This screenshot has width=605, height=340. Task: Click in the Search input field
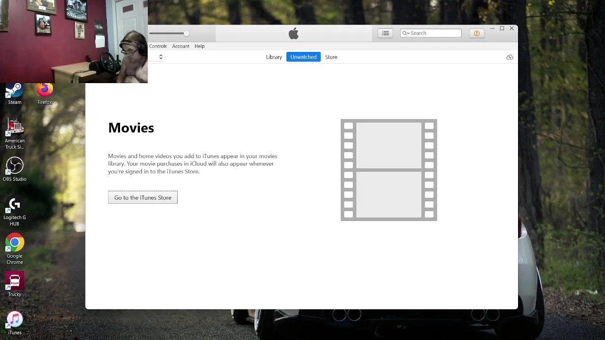tap(431, 33)
